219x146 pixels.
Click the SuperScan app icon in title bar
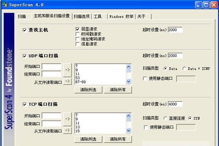click(x=5, y=4)
